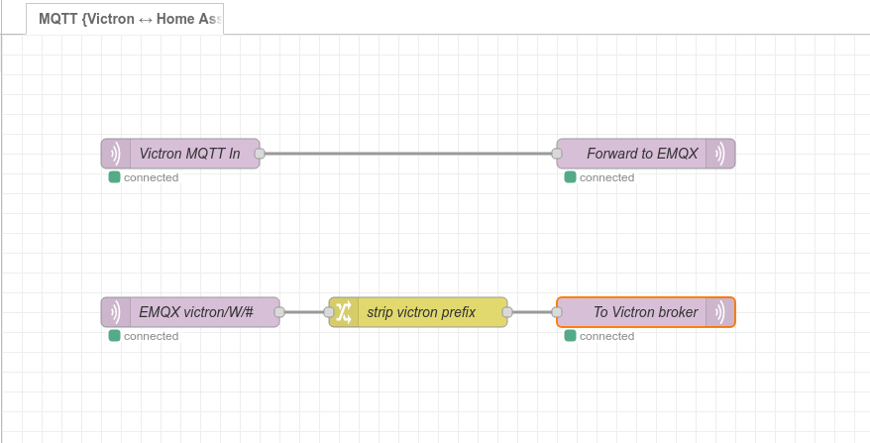Click the MQTT icon on Forward to EMQX node
This screenshot has height=443, width=870.
click(x=720, y=154)
